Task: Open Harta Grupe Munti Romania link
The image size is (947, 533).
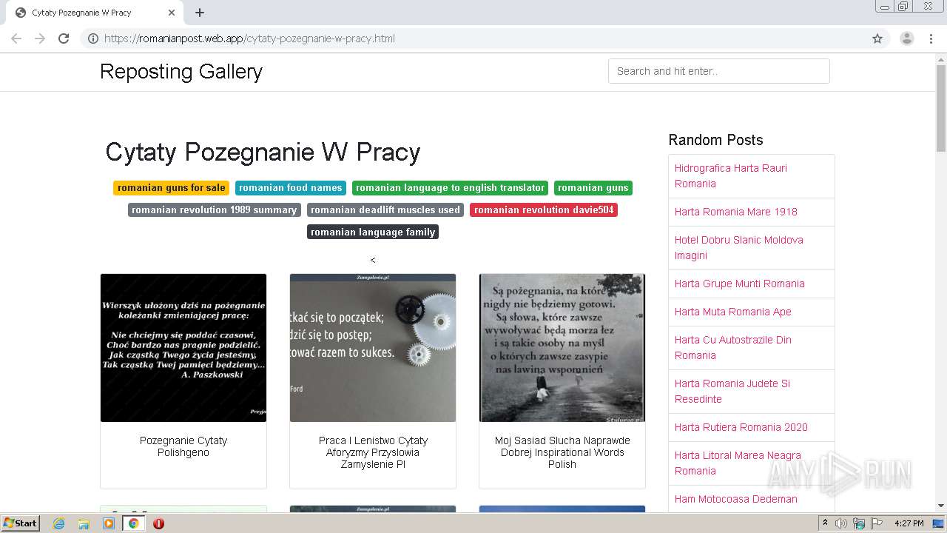Action: [x=740, y=284]
